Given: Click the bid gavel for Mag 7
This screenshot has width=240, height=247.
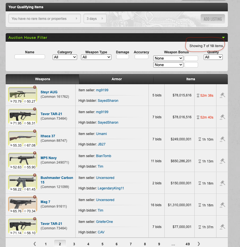Looking at the screenshot, I should point(222,205).
